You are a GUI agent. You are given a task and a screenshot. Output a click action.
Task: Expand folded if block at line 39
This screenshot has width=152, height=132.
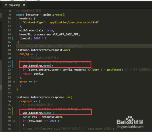(14, 121)
